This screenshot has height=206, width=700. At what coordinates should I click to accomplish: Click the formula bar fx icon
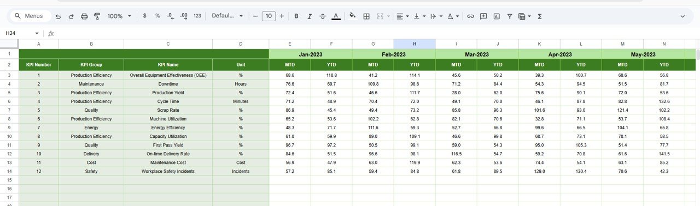coord(51,33)
